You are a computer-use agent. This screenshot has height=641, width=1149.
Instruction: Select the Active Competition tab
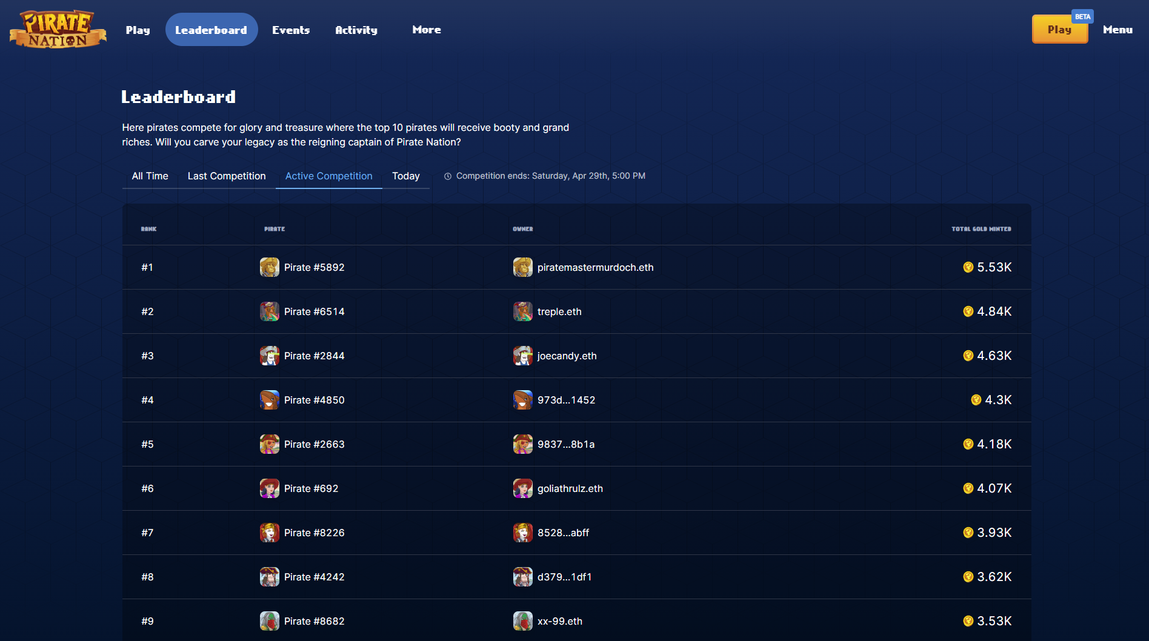(x=328, y=176)
